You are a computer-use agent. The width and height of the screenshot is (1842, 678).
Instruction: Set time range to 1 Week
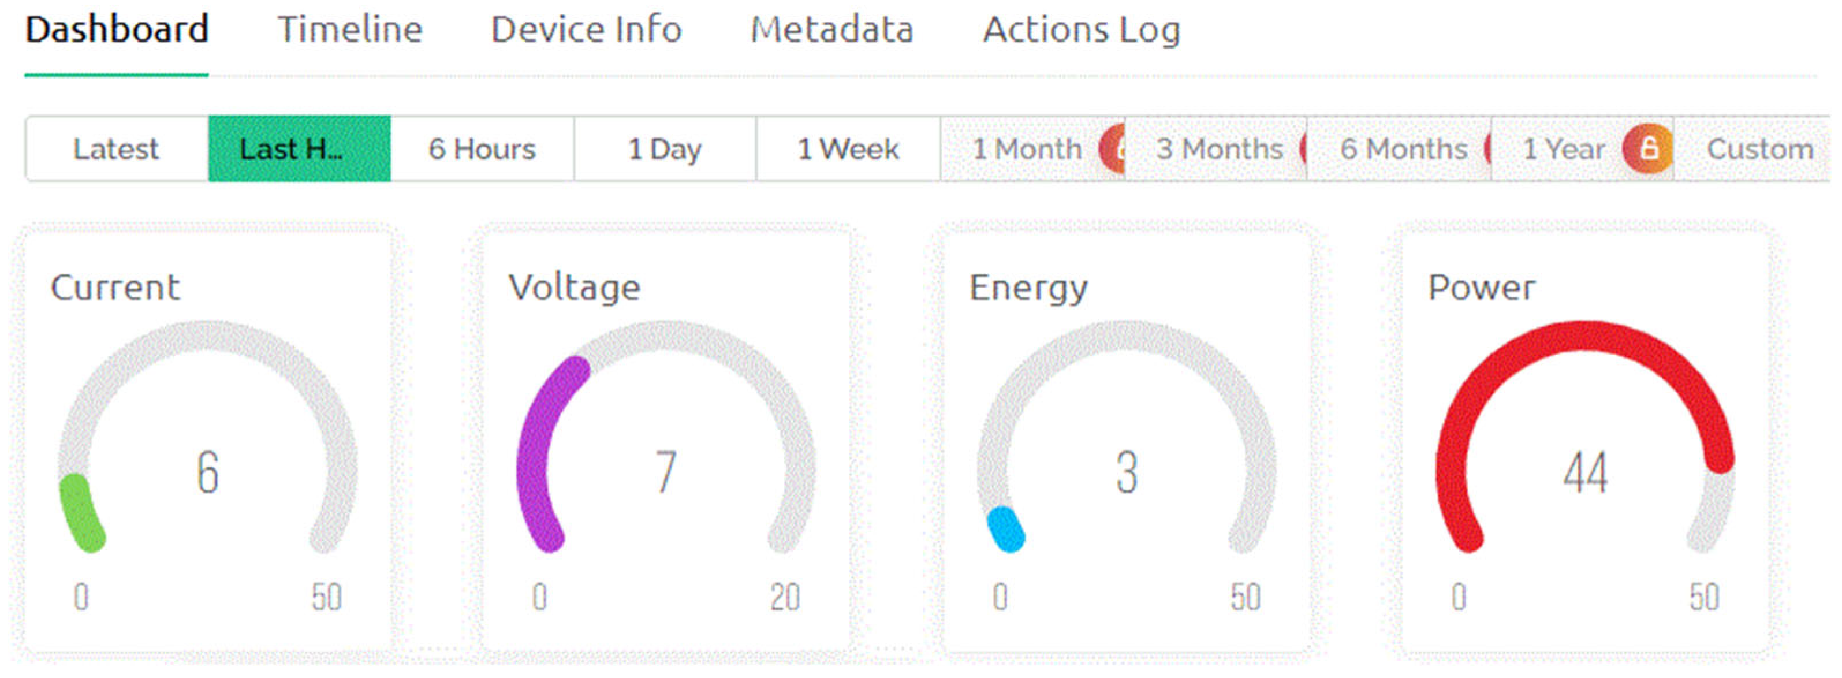(x=847, y=149)
